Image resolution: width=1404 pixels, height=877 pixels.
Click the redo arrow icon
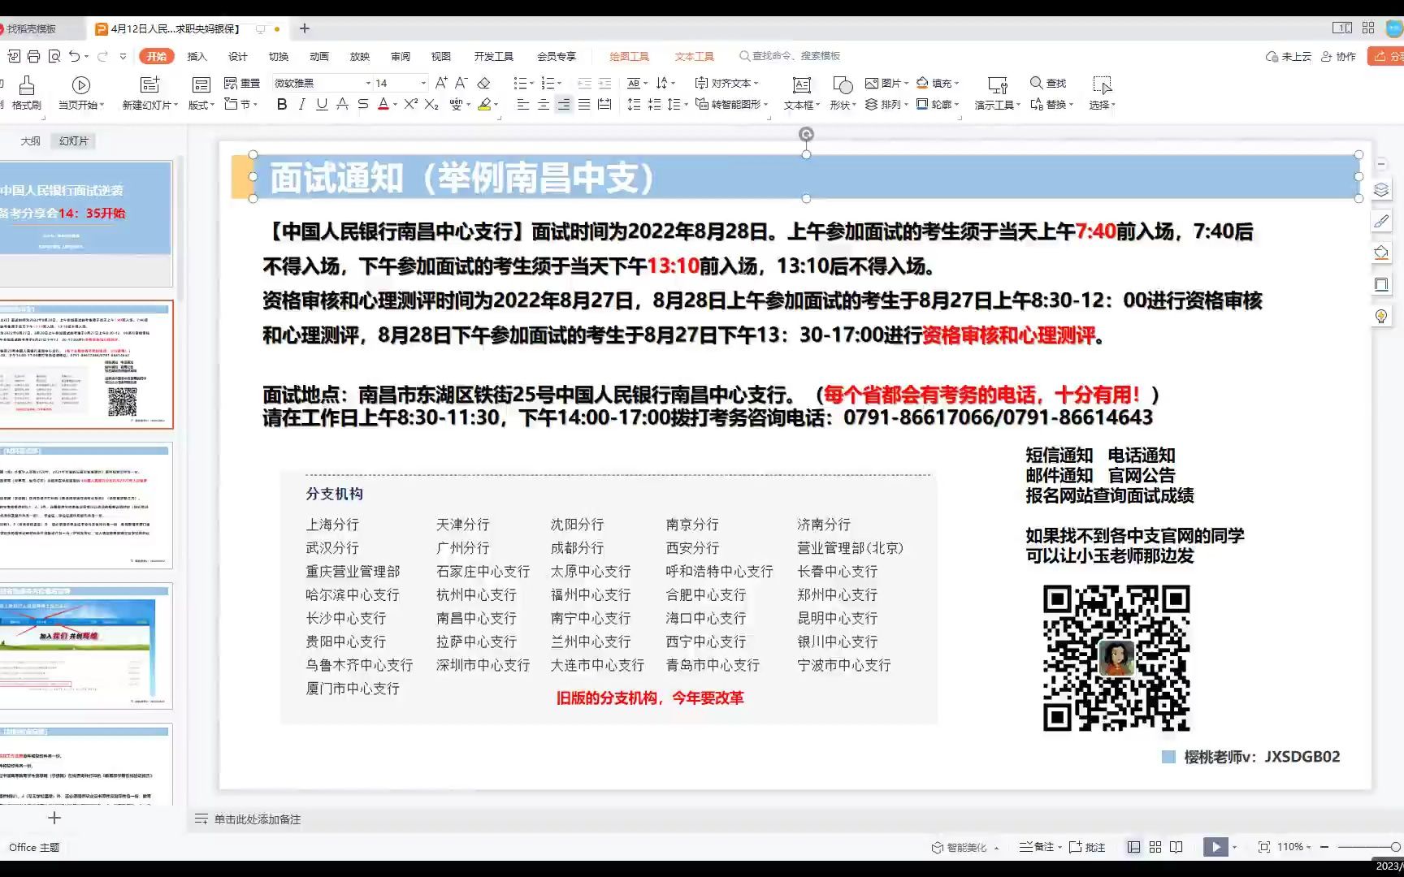pyautogui.click(x=102, y=56)
